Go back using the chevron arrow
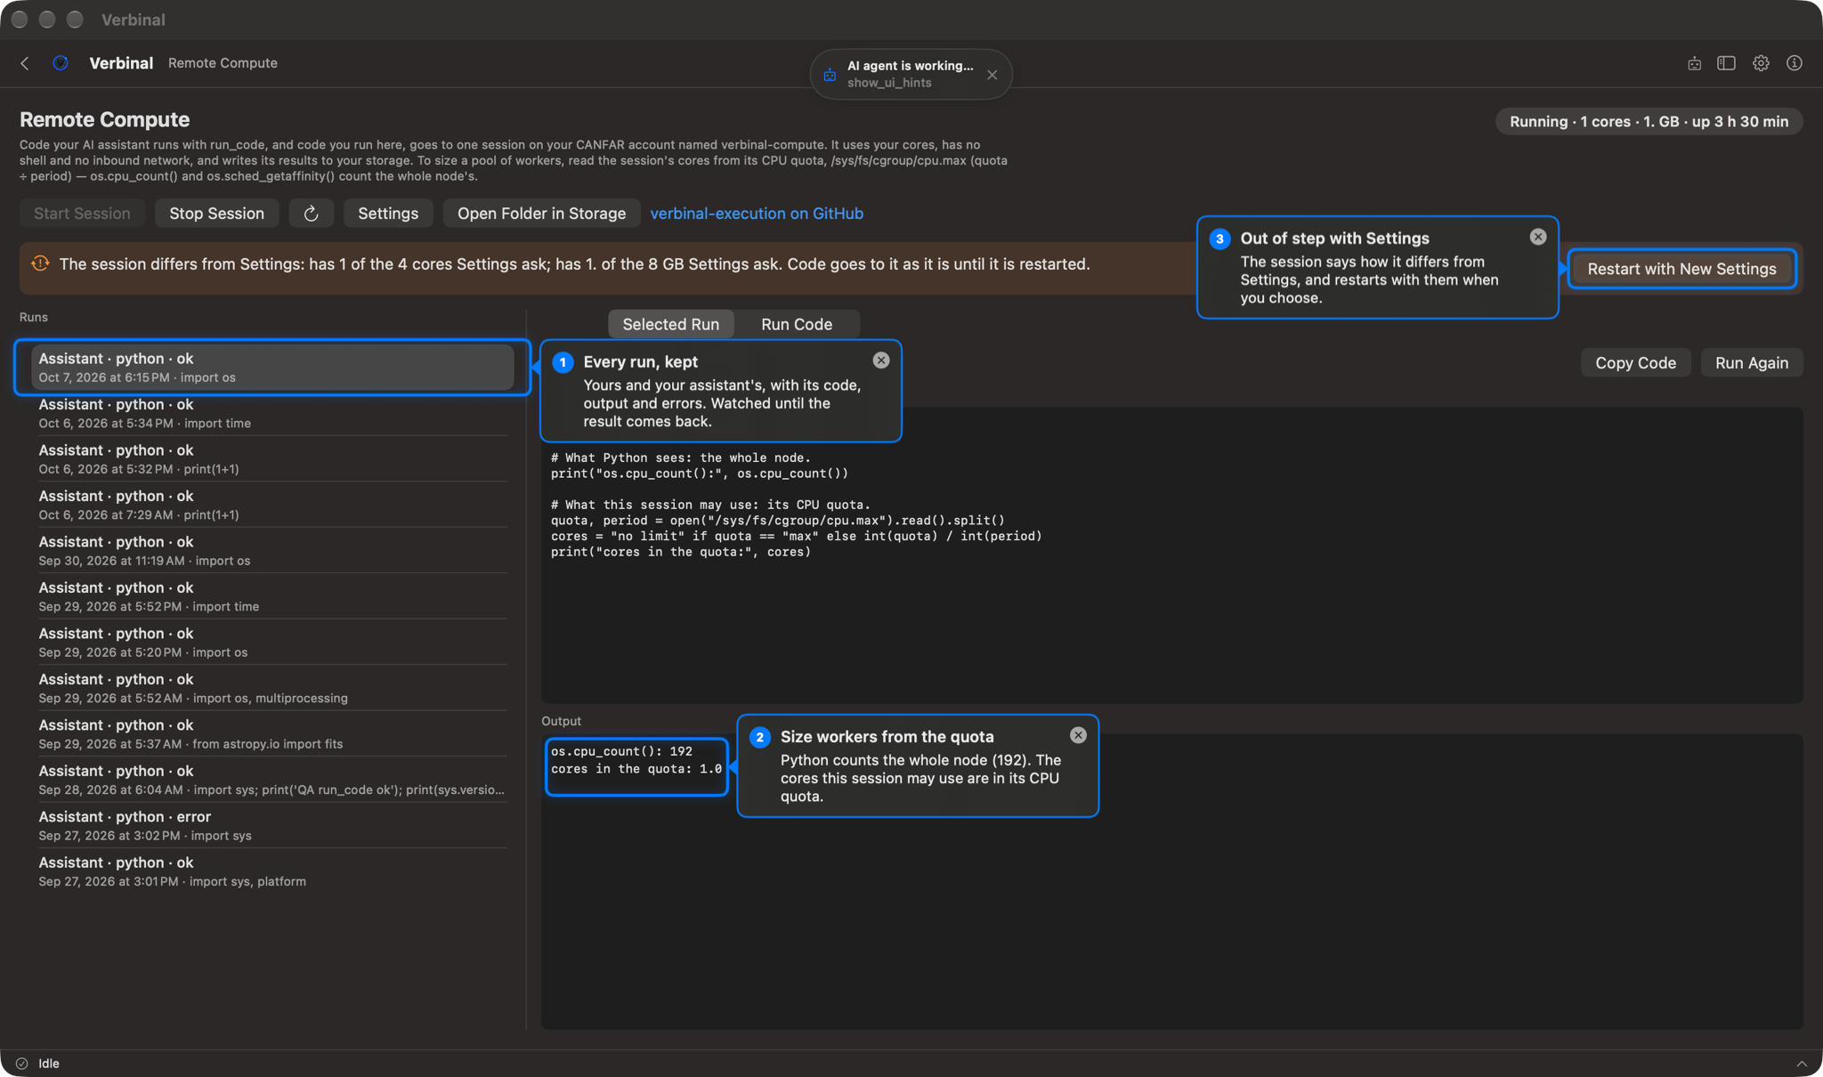This screenshot has height=1077, width=1823. click(x=25, y=63)
